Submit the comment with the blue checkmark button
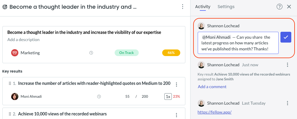 tap(286, 37)
